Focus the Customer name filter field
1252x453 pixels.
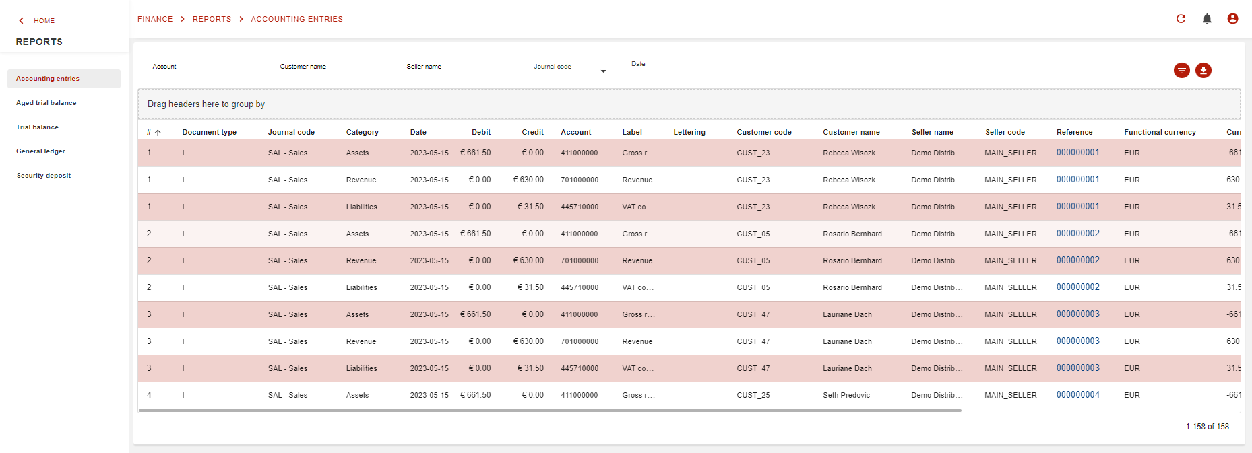coord(328,73)
